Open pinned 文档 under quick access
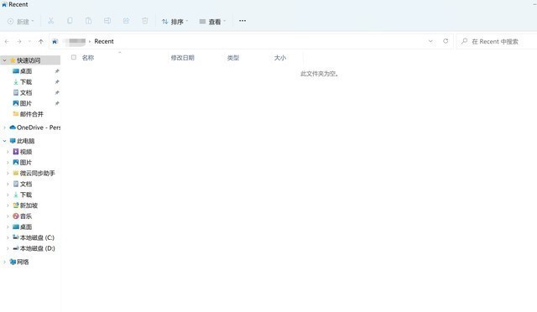The width and height of the screenshot is (537, 312). click(x=26, y=92)
